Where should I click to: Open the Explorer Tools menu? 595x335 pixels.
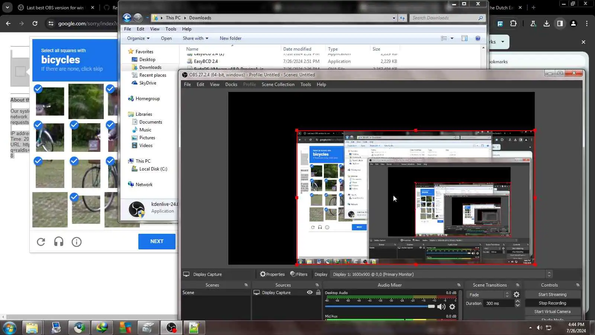pos(171,29)
